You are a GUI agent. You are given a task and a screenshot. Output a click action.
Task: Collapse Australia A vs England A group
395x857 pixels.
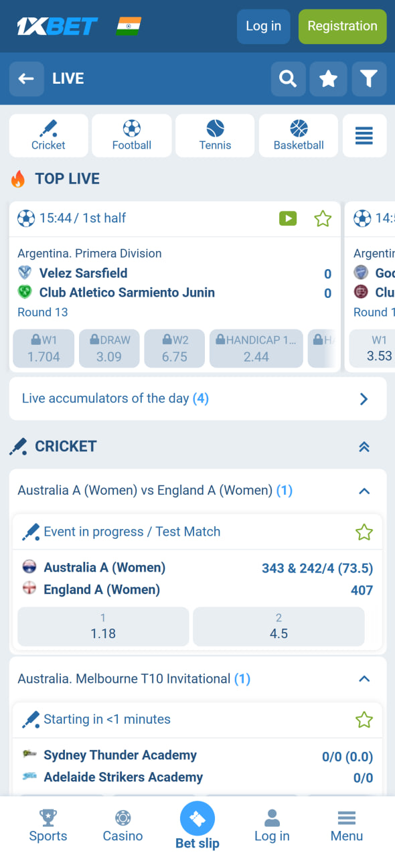[x=364, y=491]
